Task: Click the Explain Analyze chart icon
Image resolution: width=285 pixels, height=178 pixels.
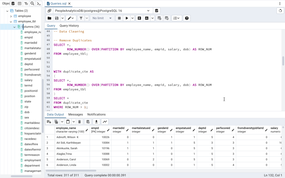Action: pos(147,18)
